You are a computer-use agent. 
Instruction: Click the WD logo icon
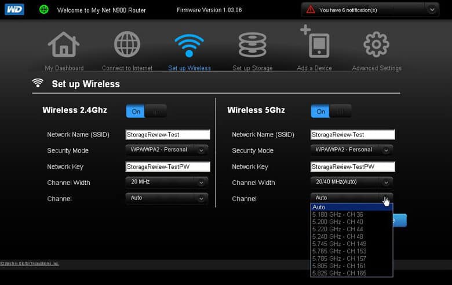coord(14,9)
